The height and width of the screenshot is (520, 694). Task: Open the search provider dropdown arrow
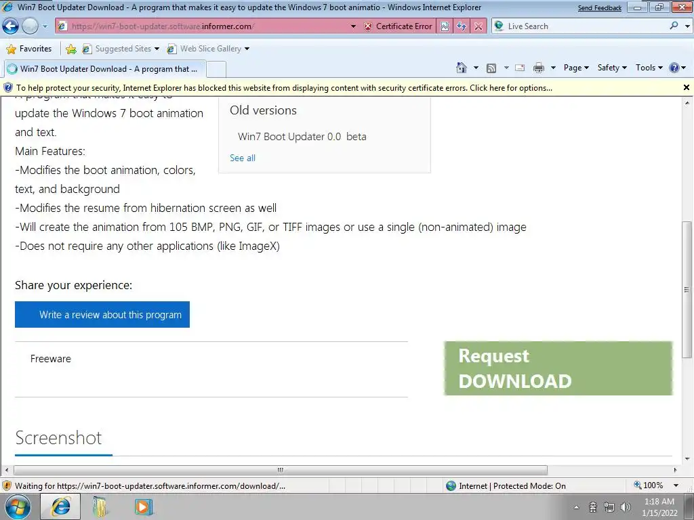click(x=687, y=26)
